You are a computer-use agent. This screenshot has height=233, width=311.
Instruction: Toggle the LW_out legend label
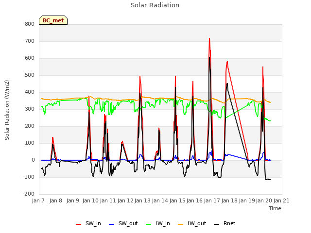click(197, 223)
